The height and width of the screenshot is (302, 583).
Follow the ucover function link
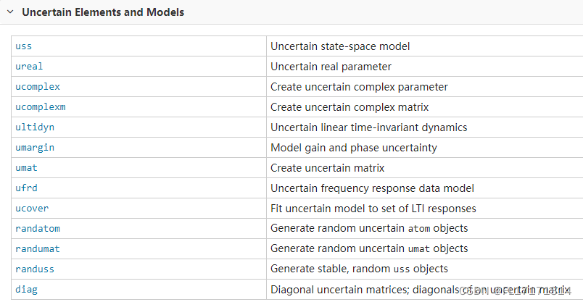(x=32, y=209)
